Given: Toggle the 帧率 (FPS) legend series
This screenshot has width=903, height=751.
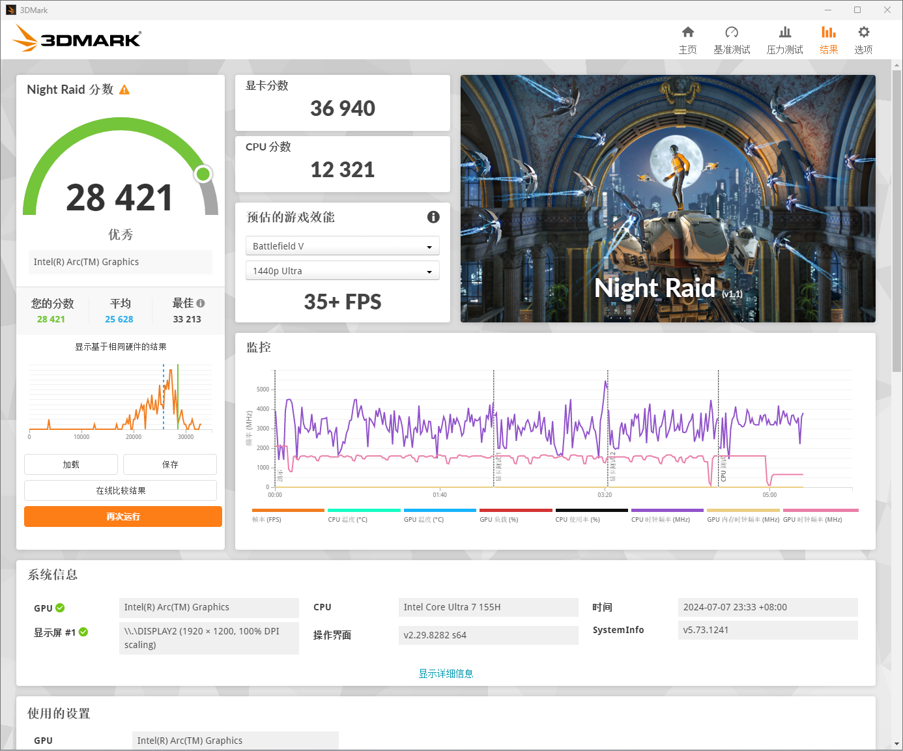Looking at the screenshot, I should pos(287,516).
